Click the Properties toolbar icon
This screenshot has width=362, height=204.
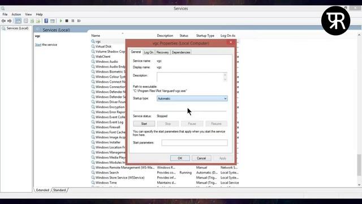click(x=26, y=21)
